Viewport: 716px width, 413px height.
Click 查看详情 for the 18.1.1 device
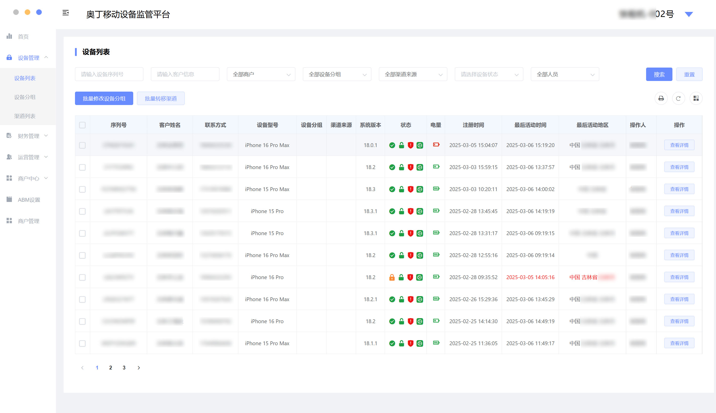(x=679, y=343)
